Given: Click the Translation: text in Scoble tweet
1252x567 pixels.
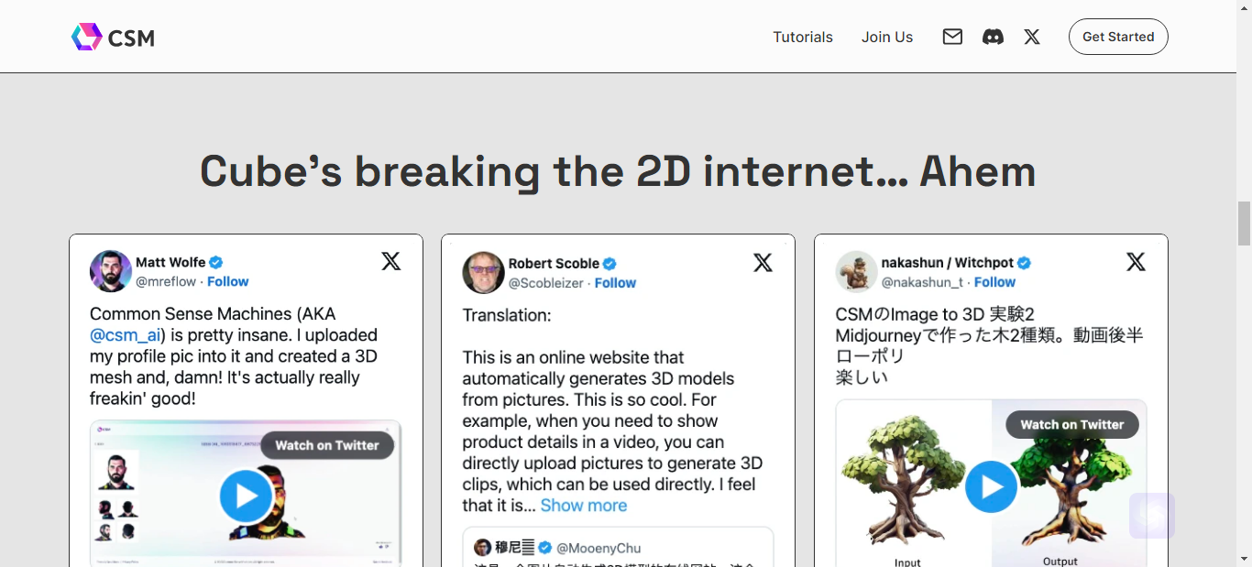Looking at the screenshot, I should pyautogui.click(x=507, y=315).
